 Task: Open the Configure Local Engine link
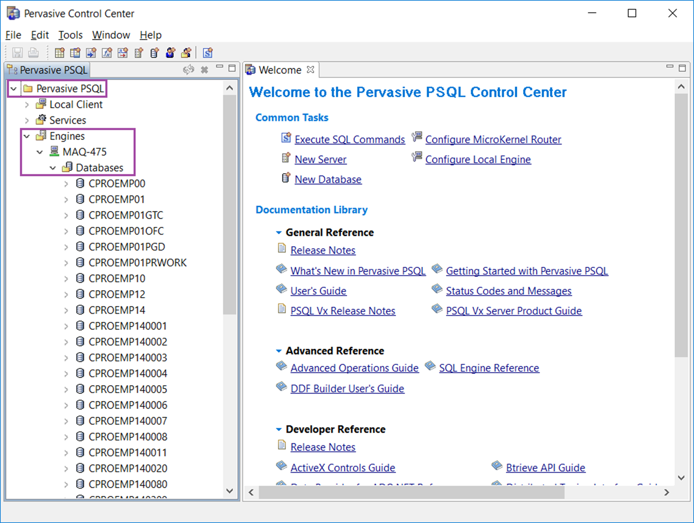[x=478, y=159]
